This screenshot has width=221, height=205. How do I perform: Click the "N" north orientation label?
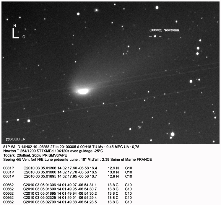[x=15, y=26]
